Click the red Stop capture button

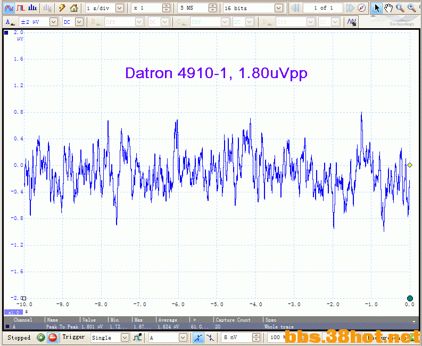click(x=53, y=337)
